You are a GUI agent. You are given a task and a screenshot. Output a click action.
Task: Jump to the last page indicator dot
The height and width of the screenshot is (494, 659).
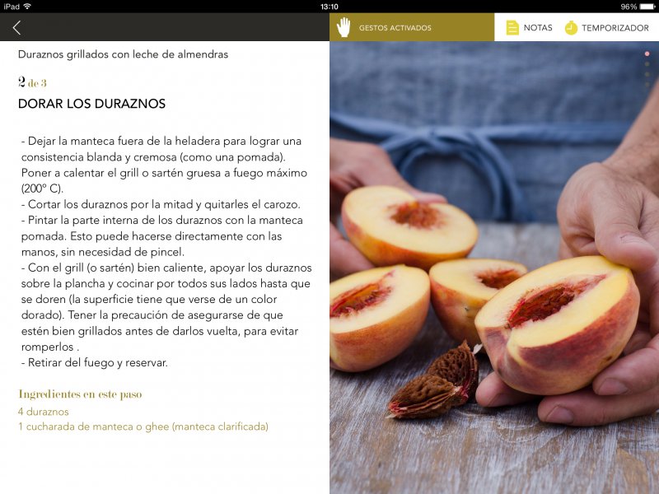tap(647, 85)
